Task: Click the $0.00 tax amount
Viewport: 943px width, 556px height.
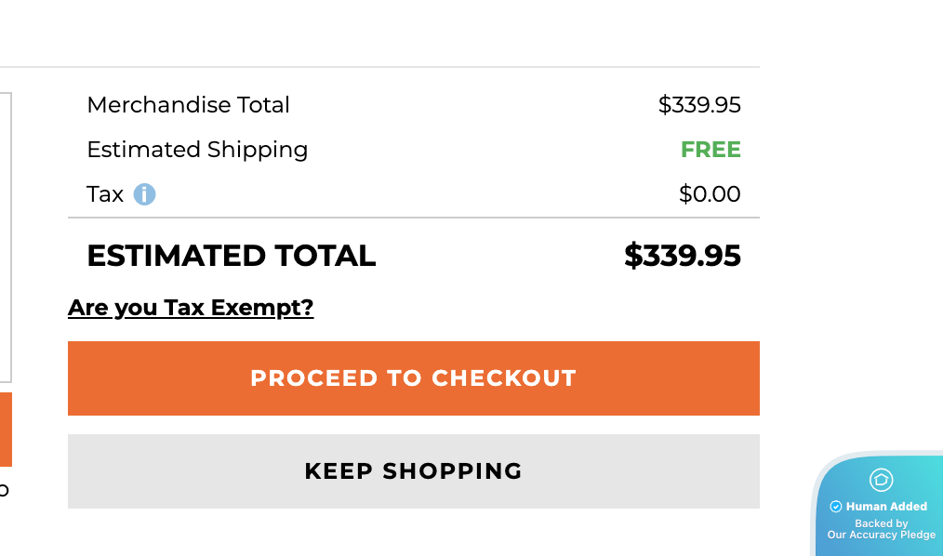Action: (x=710, y=194)
